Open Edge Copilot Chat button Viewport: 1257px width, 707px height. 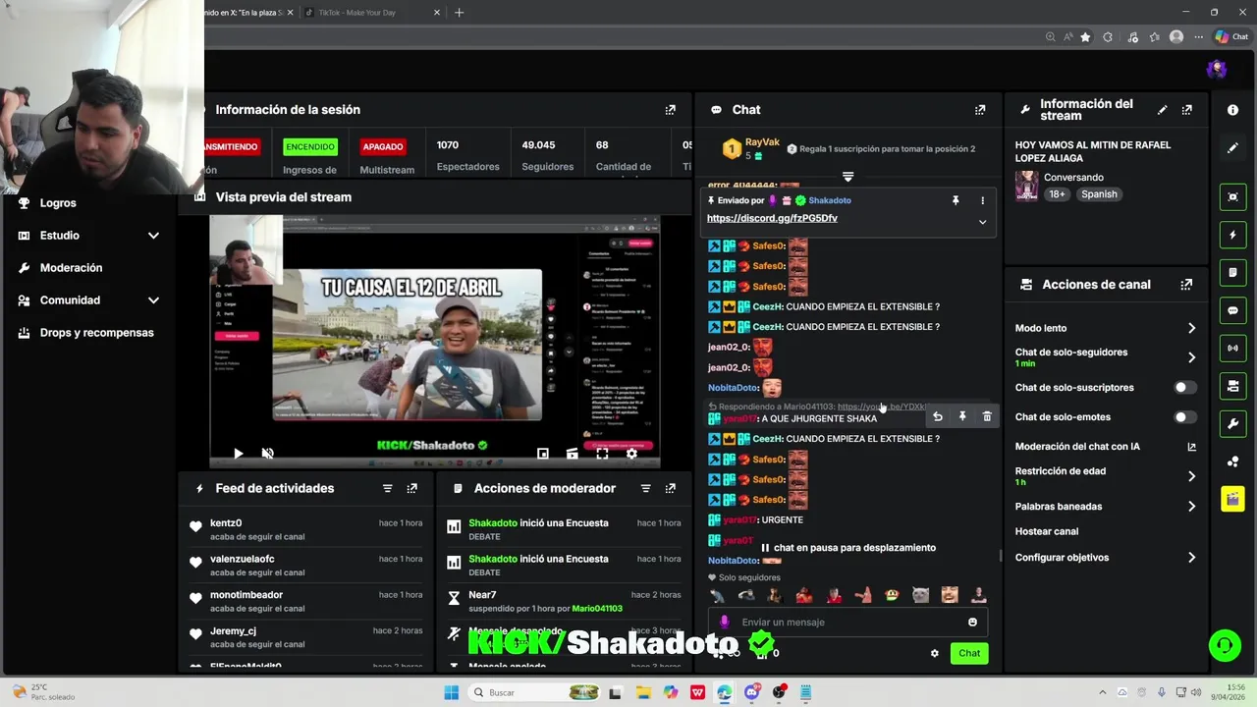[1231, 37]
